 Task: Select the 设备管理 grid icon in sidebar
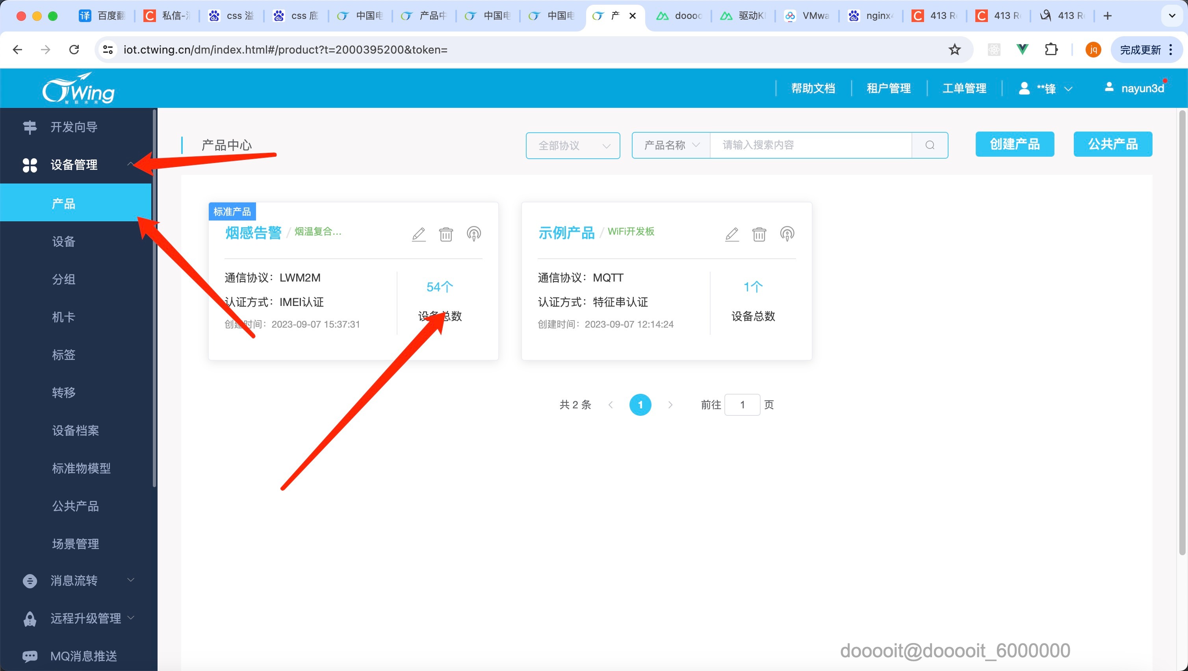[x=30, y=165]
